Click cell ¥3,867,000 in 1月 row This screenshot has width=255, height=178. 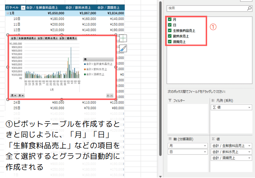click(x=88, y=13)
